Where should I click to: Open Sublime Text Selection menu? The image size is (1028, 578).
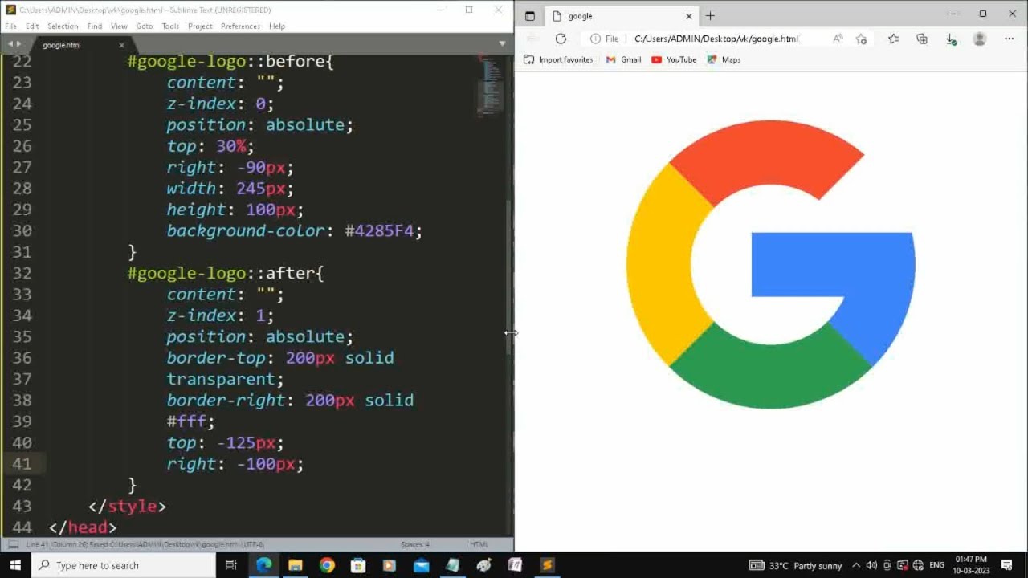point(63,26)
